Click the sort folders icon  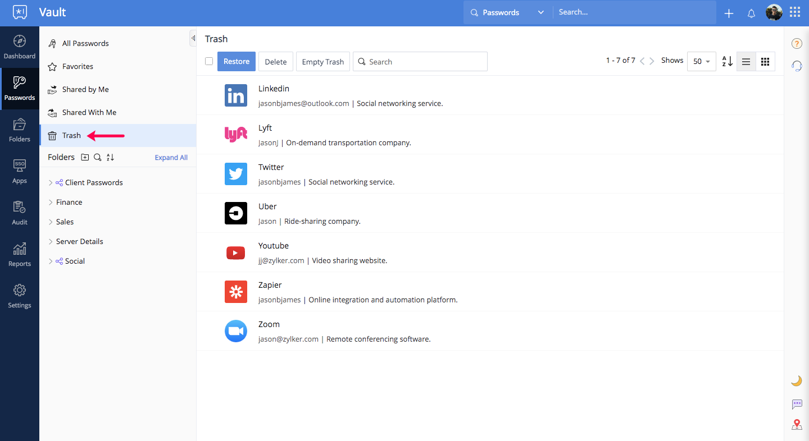coord(111,158)
